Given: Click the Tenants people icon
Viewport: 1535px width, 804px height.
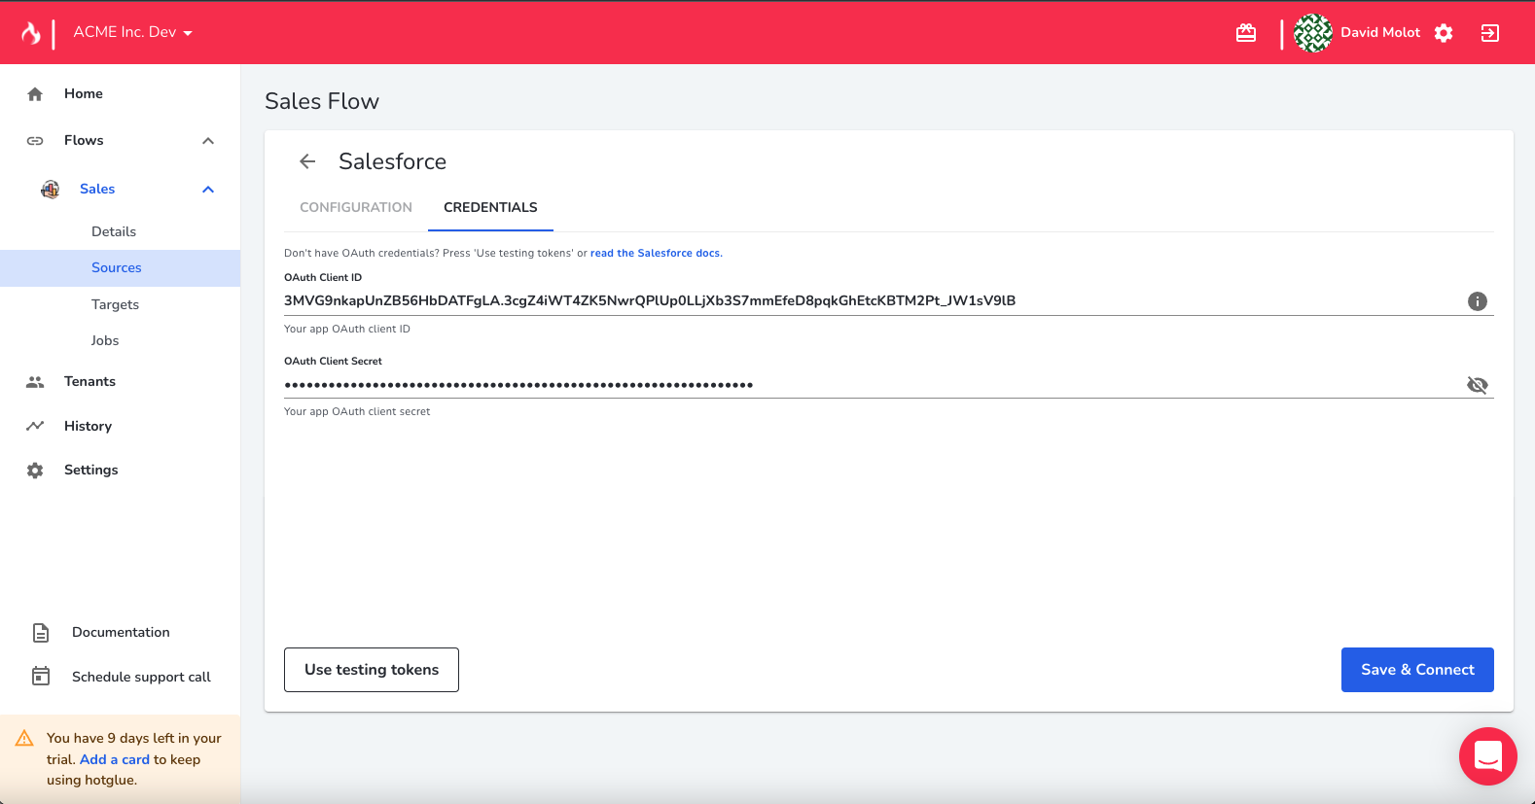Looking at the screenshot, I should [35, 382].
